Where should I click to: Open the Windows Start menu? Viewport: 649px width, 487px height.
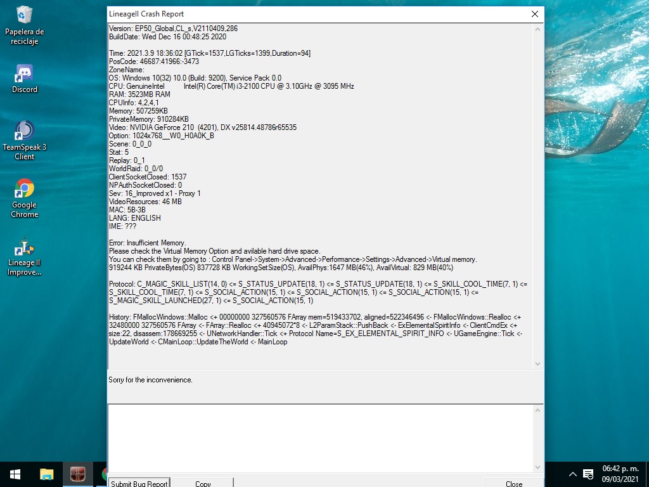[x=15, y=474]
